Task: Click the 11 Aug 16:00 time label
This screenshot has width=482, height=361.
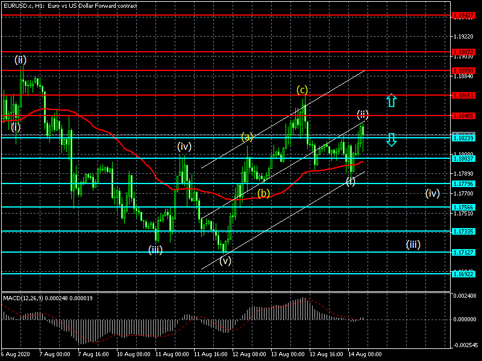Action: [210, 354]
